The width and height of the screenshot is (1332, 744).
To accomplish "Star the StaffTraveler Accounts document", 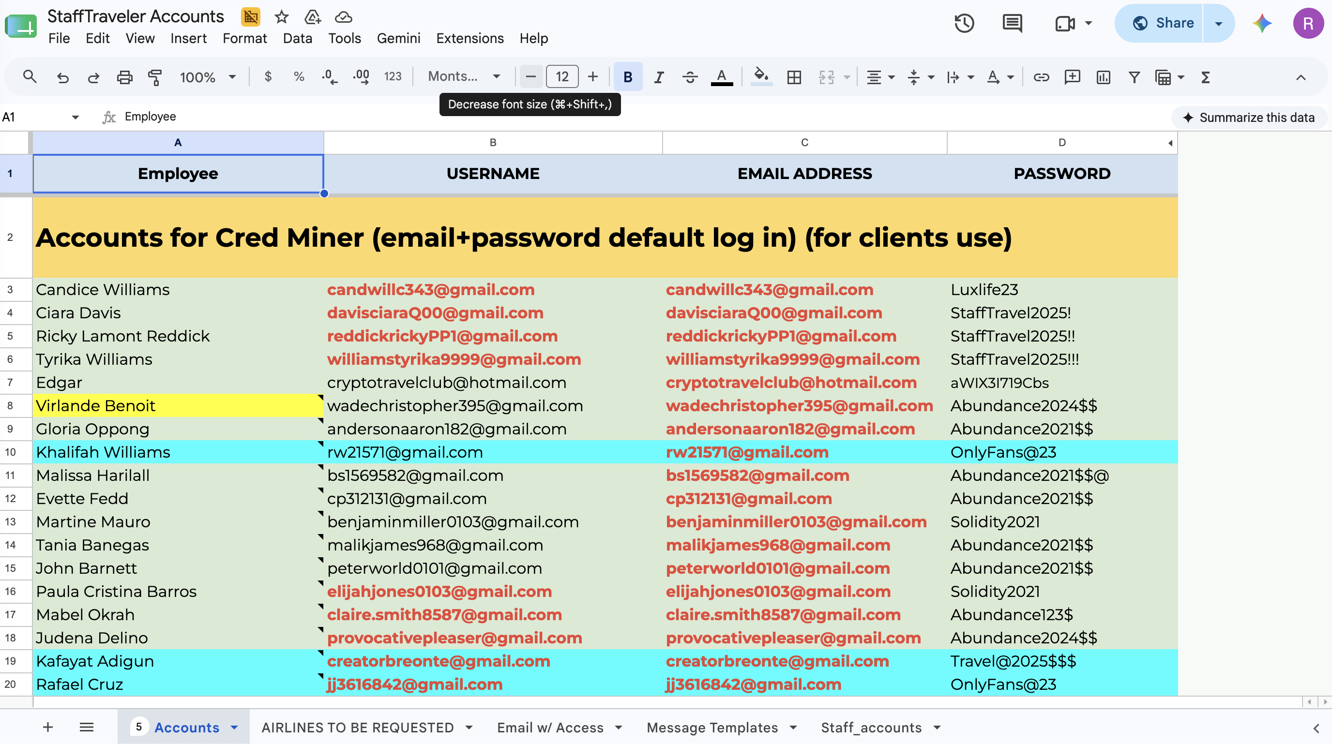I will [281, 17].
